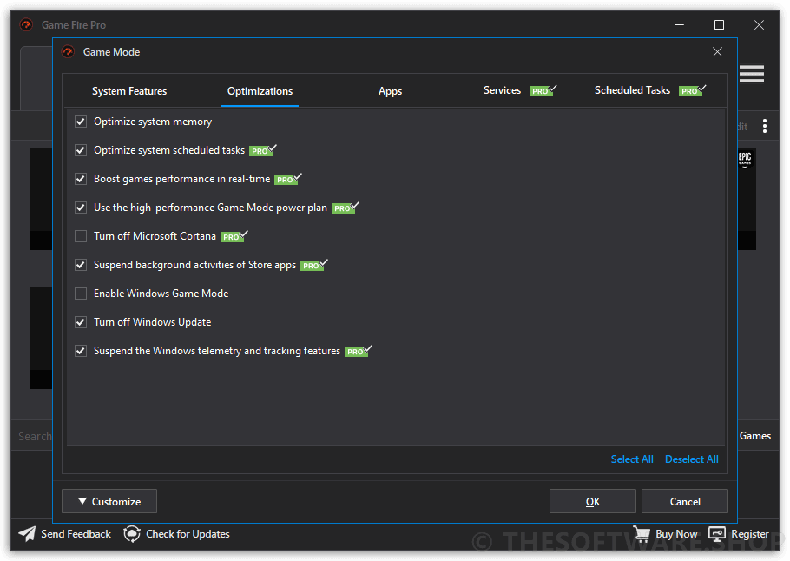Click the Game Mode dialog logo icon

pos(68,52)
